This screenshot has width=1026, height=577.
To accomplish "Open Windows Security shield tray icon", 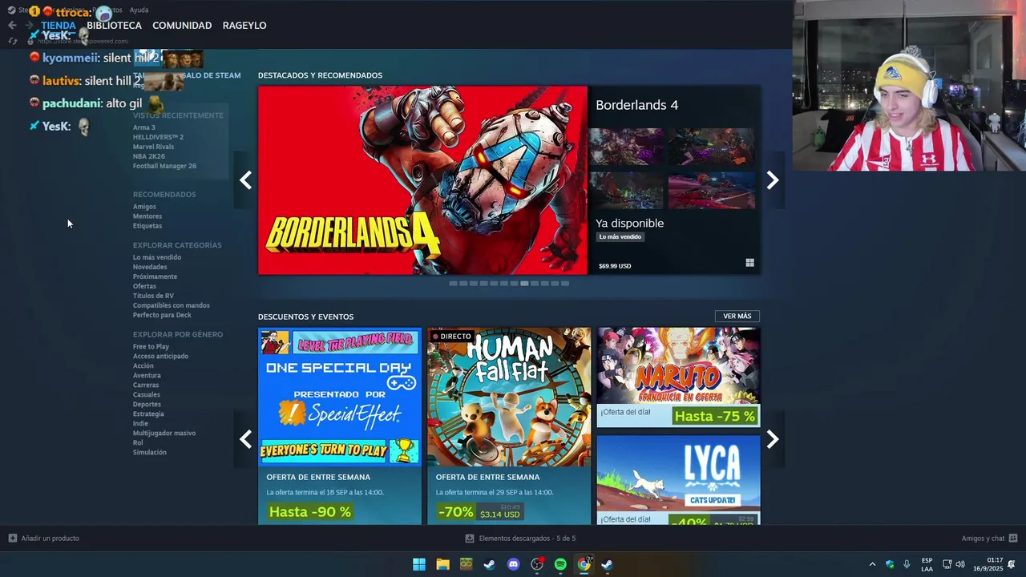I will coord(890,564).
